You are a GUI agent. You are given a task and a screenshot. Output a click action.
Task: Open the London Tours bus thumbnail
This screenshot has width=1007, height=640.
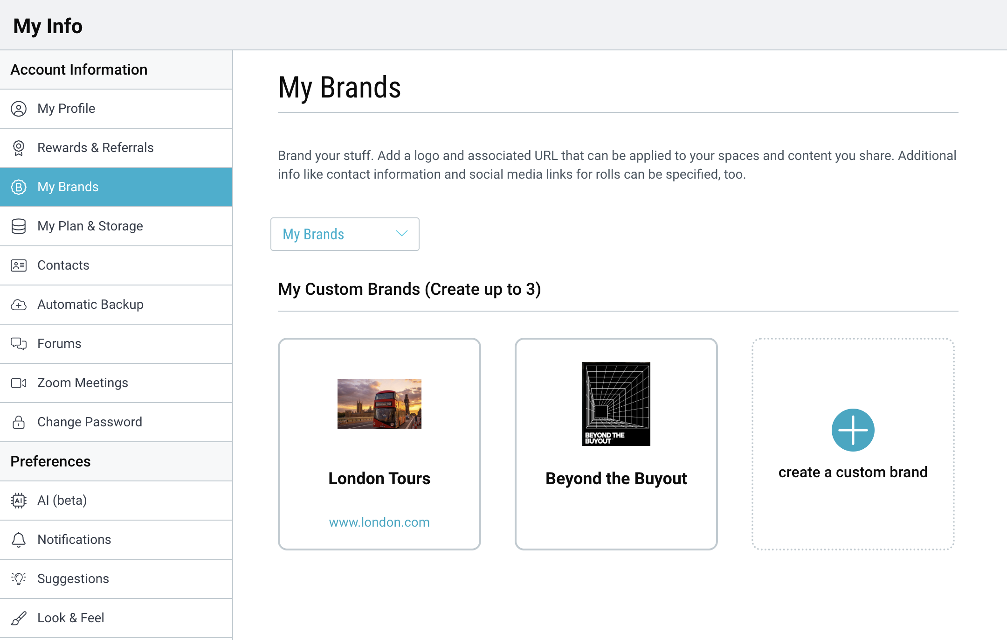379,404
